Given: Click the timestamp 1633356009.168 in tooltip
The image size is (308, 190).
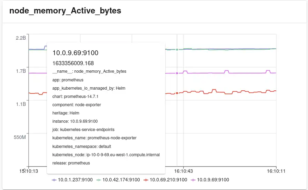Looking at the screenshot, I should click(x=73, y=63).
